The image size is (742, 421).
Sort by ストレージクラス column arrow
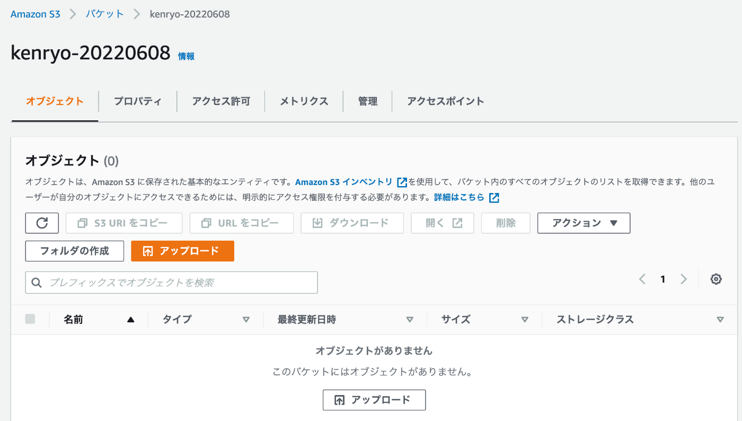pyautogui.click(x=720, y=320)
